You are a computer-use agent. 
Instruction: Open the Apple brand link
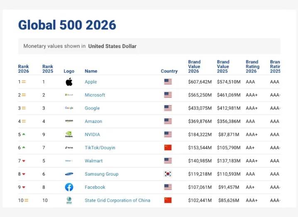coord(91,82)
